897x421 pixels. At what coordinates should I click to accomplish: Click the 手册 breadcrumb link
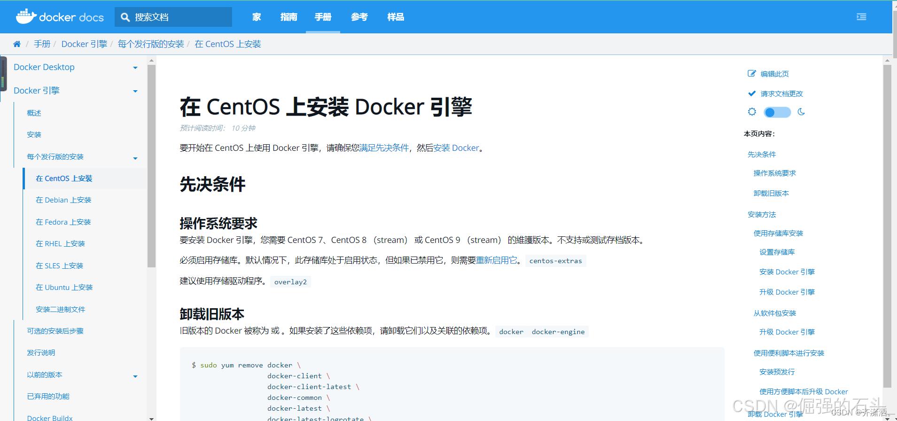42,44
